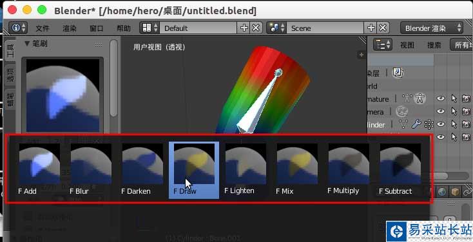Click the Scene name field
This screenshot has height=242, width=473.
point(325,28)
